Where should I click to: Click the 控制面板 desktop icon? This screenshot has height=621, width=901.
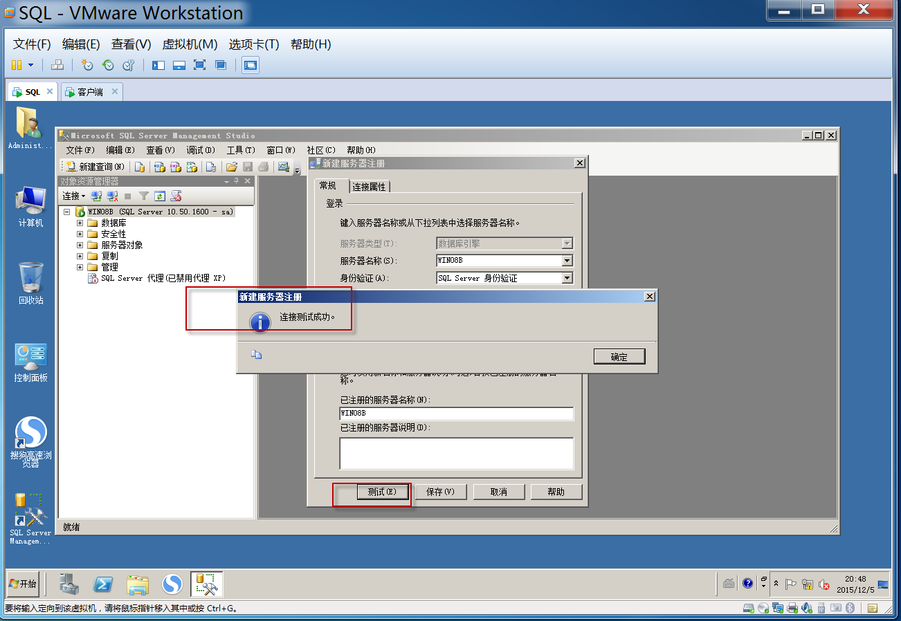point(31,363)
